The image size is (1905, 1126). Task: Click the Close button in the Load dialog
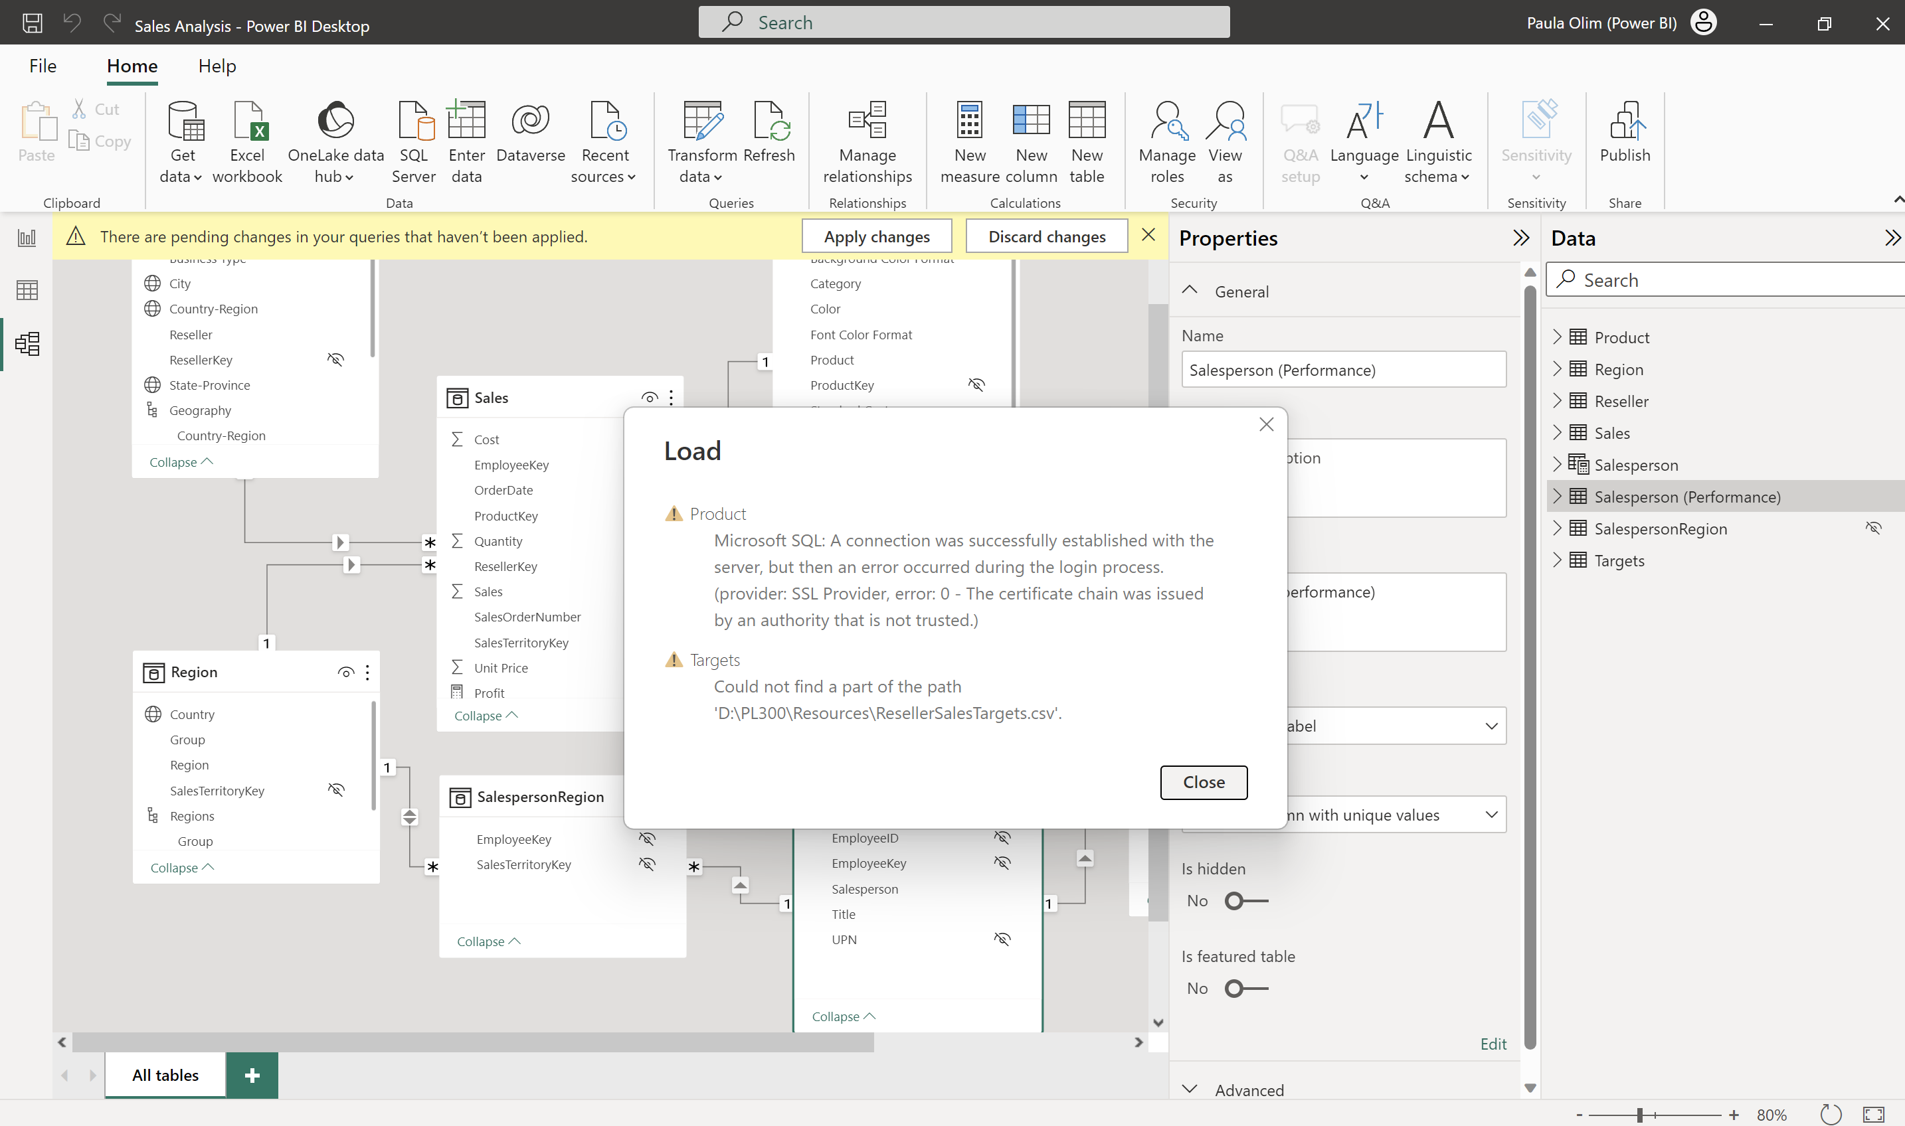coord(1203,781)
